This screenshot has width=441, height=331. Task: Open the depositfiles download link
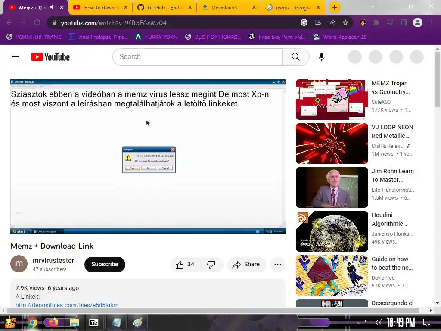67,305
